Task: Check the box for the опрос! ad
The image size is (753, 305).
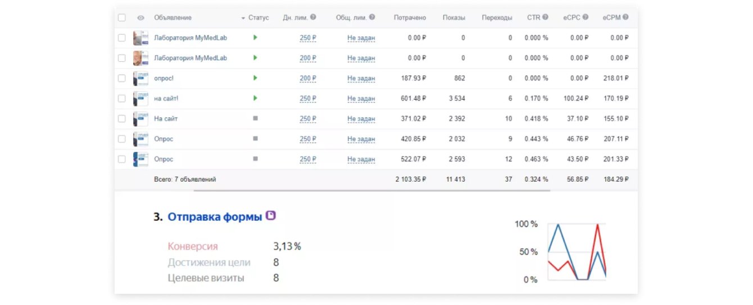Action: pyautogui.click(x=122, y=78)
